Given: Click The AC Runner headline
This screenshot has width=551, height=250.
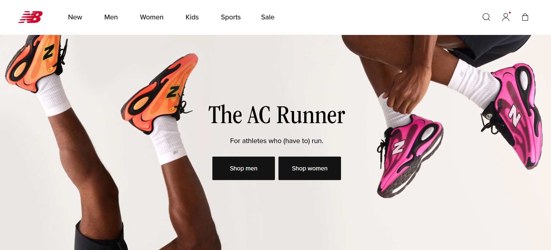Looking at the screenshot, I should click(x=277, y=115).
